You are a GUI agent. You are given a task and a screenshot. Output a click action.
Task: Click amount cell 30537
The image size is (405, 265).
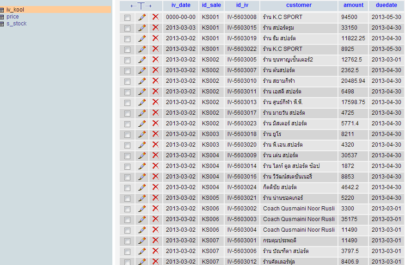click(x=353, y=155)
